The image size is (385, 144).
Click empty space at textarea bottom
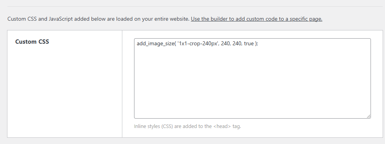[252, 108]
